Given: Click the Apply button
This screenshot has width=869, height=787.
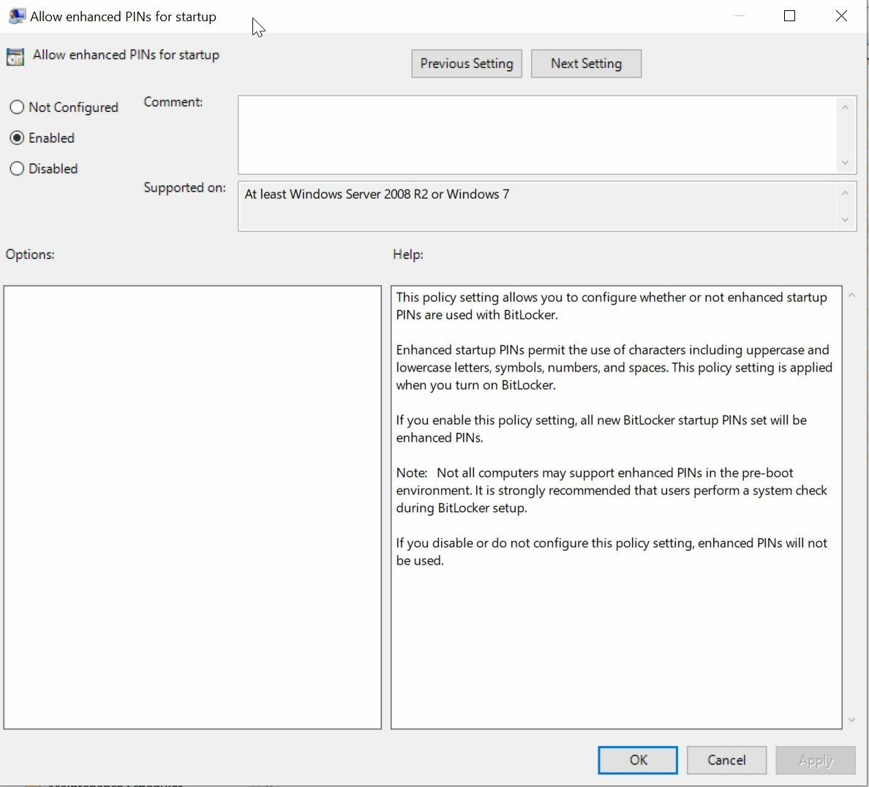Looking at the screenshot, I should point(815,760).
